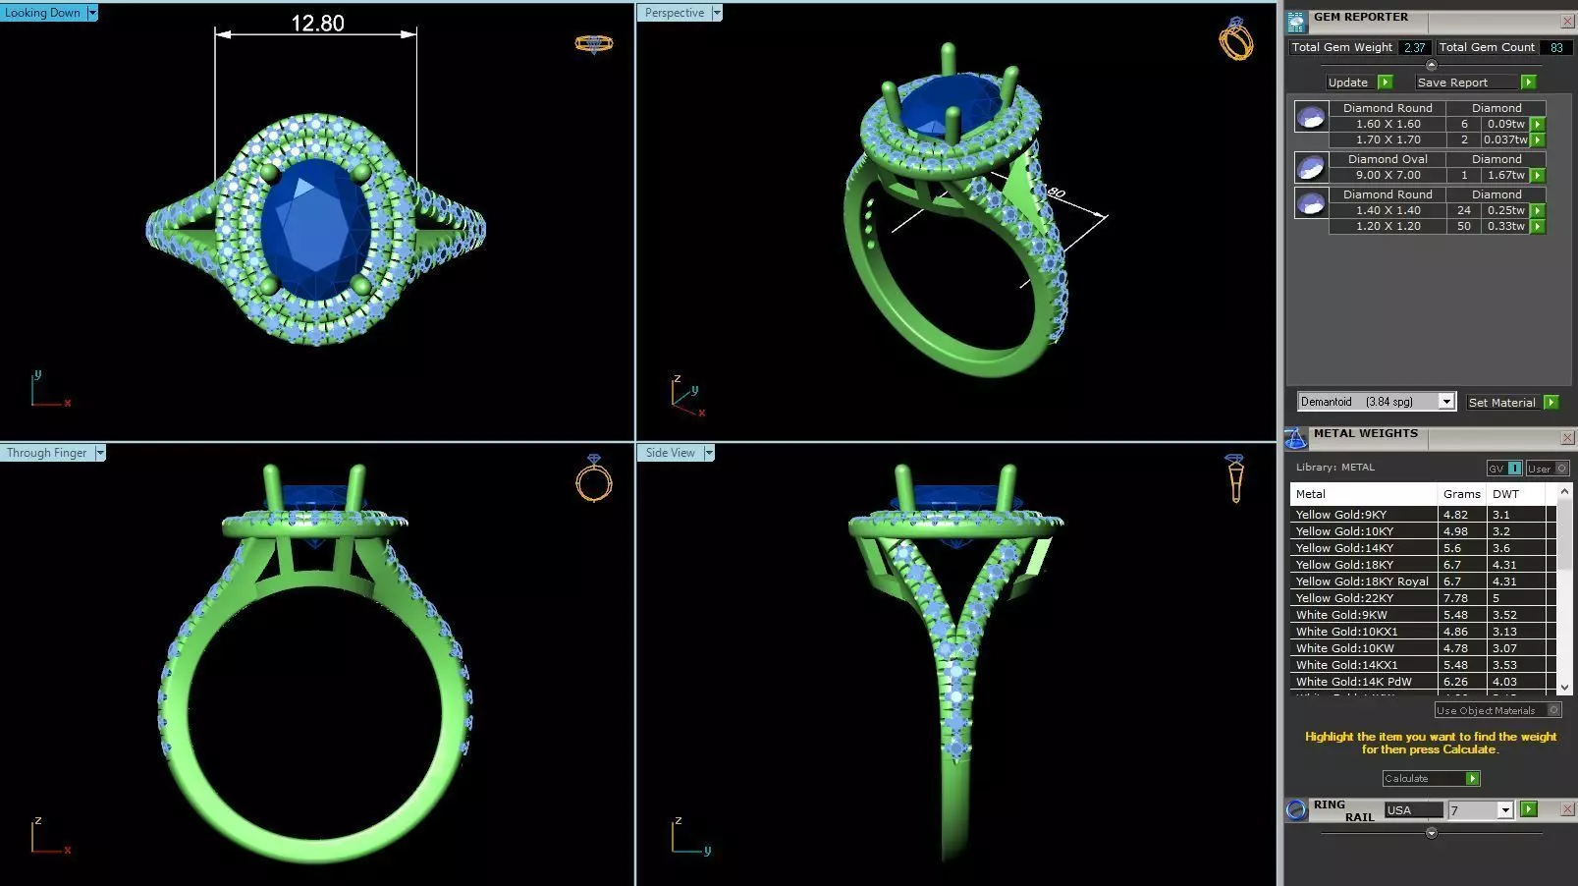Select Diamond Oval gem thumbnail
1578x886 pixels.
pos(1310,167)
